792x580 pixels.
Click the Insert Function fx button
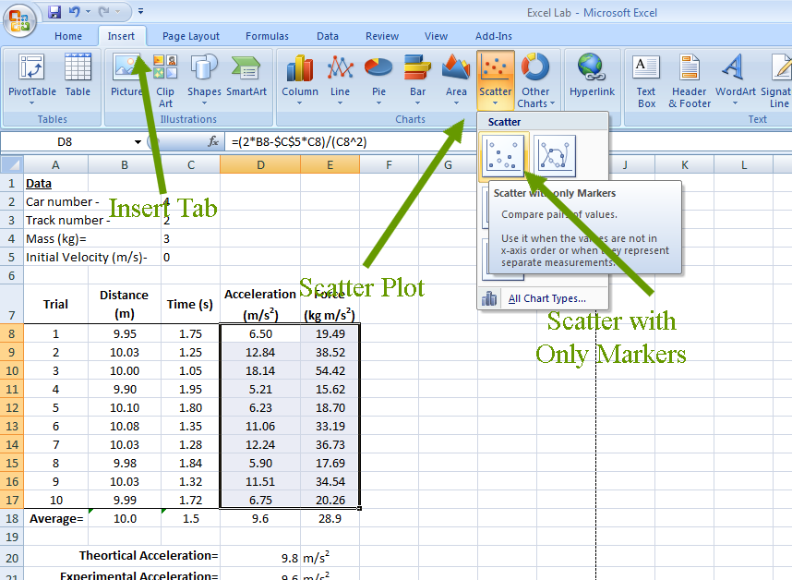[213, 142]
